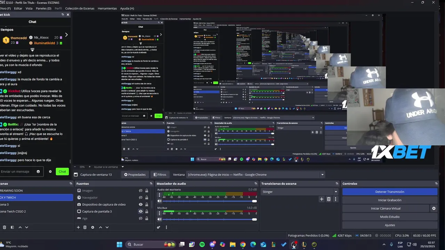Open source properties gear in Fuentes toolbar
Screen dimensions: 445x250
pos(92,227)
